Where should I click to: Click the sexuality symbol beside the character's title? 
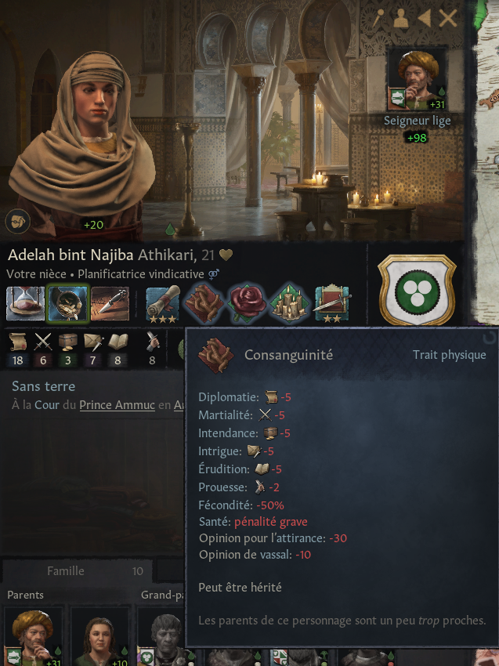coord(214,274)
